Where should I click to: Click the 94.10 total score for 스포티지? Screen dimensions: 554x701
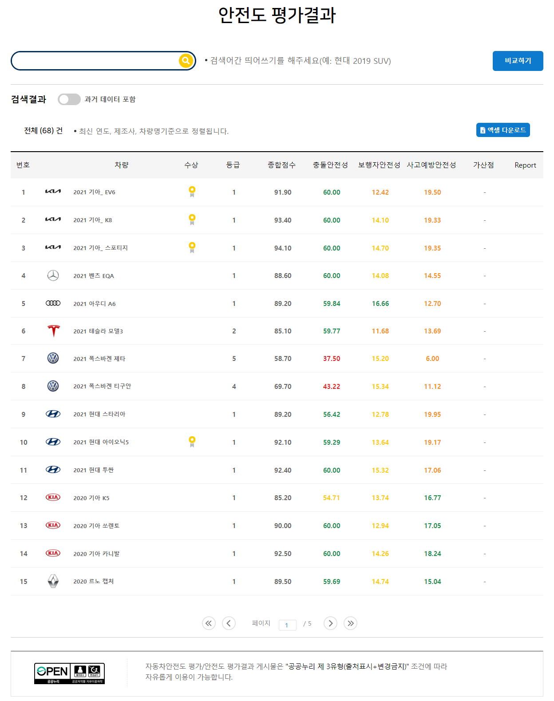(283, 248)
